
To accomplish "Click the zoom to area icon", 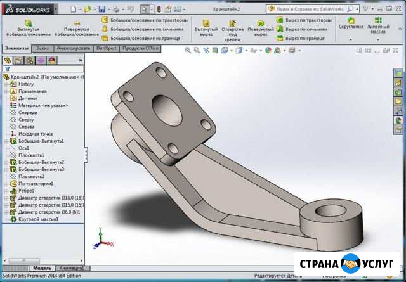I will pyautogui.click(x=197, y=50).
